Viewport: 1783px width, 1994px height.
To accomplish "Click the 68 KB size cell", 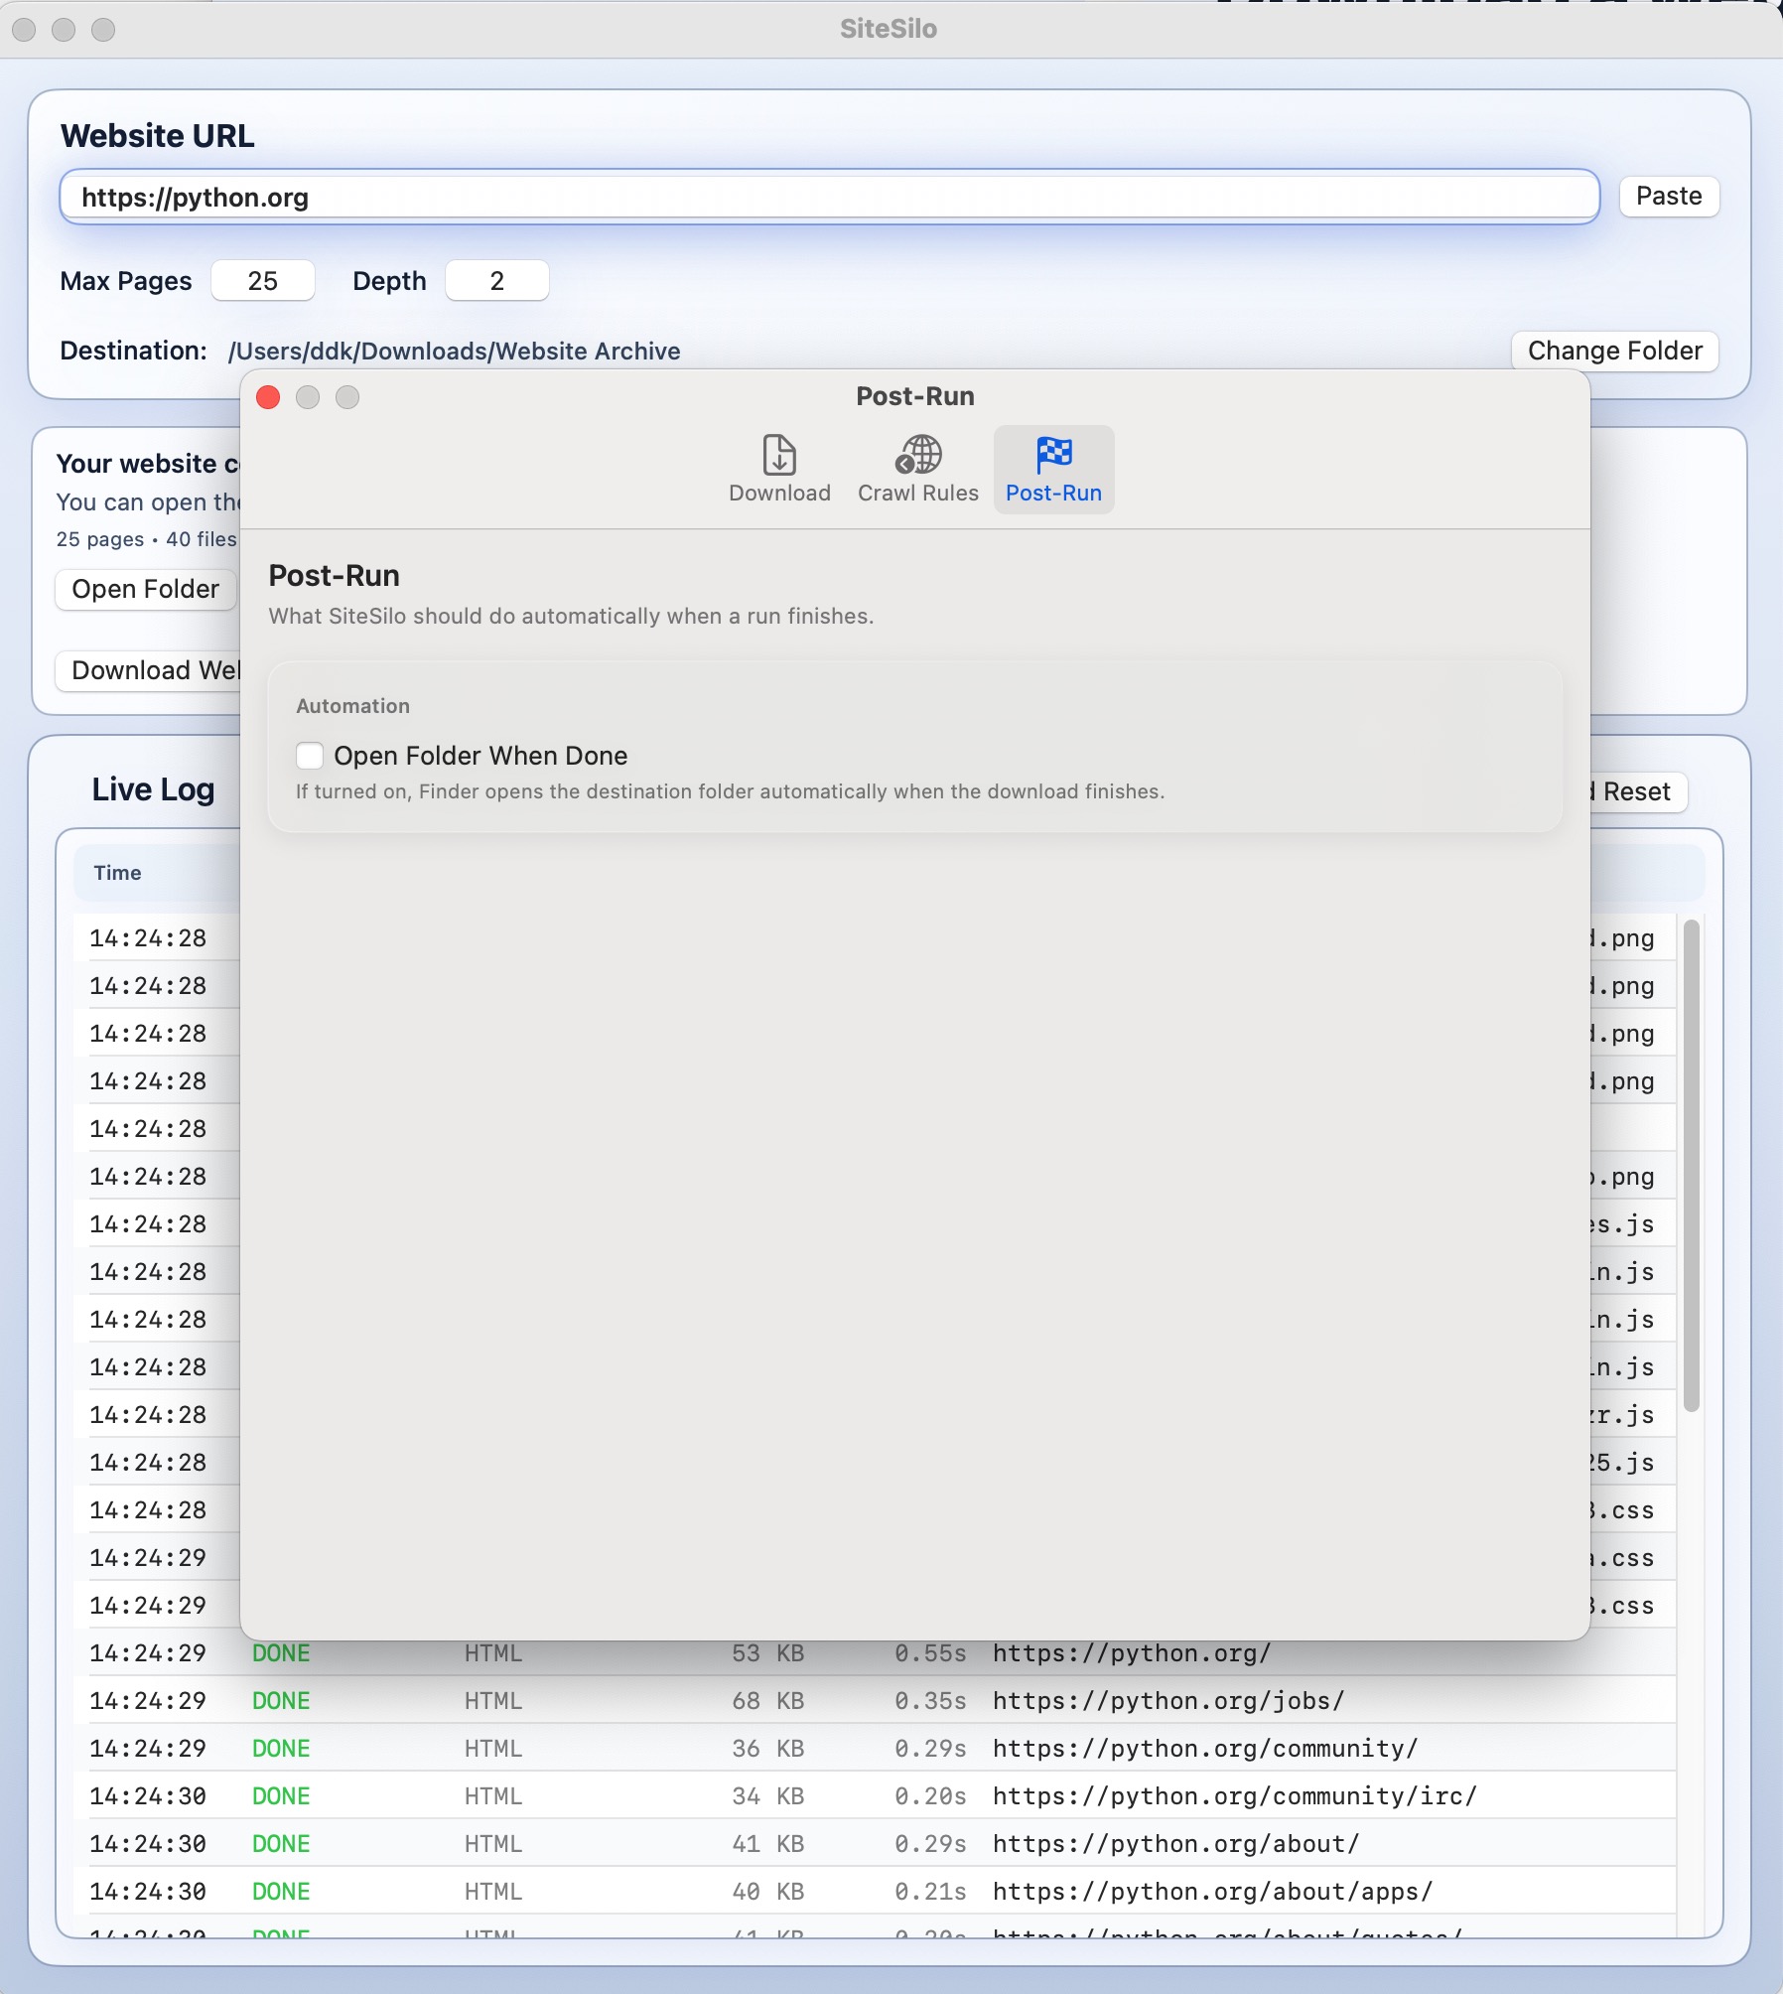I will [767, 1701].
